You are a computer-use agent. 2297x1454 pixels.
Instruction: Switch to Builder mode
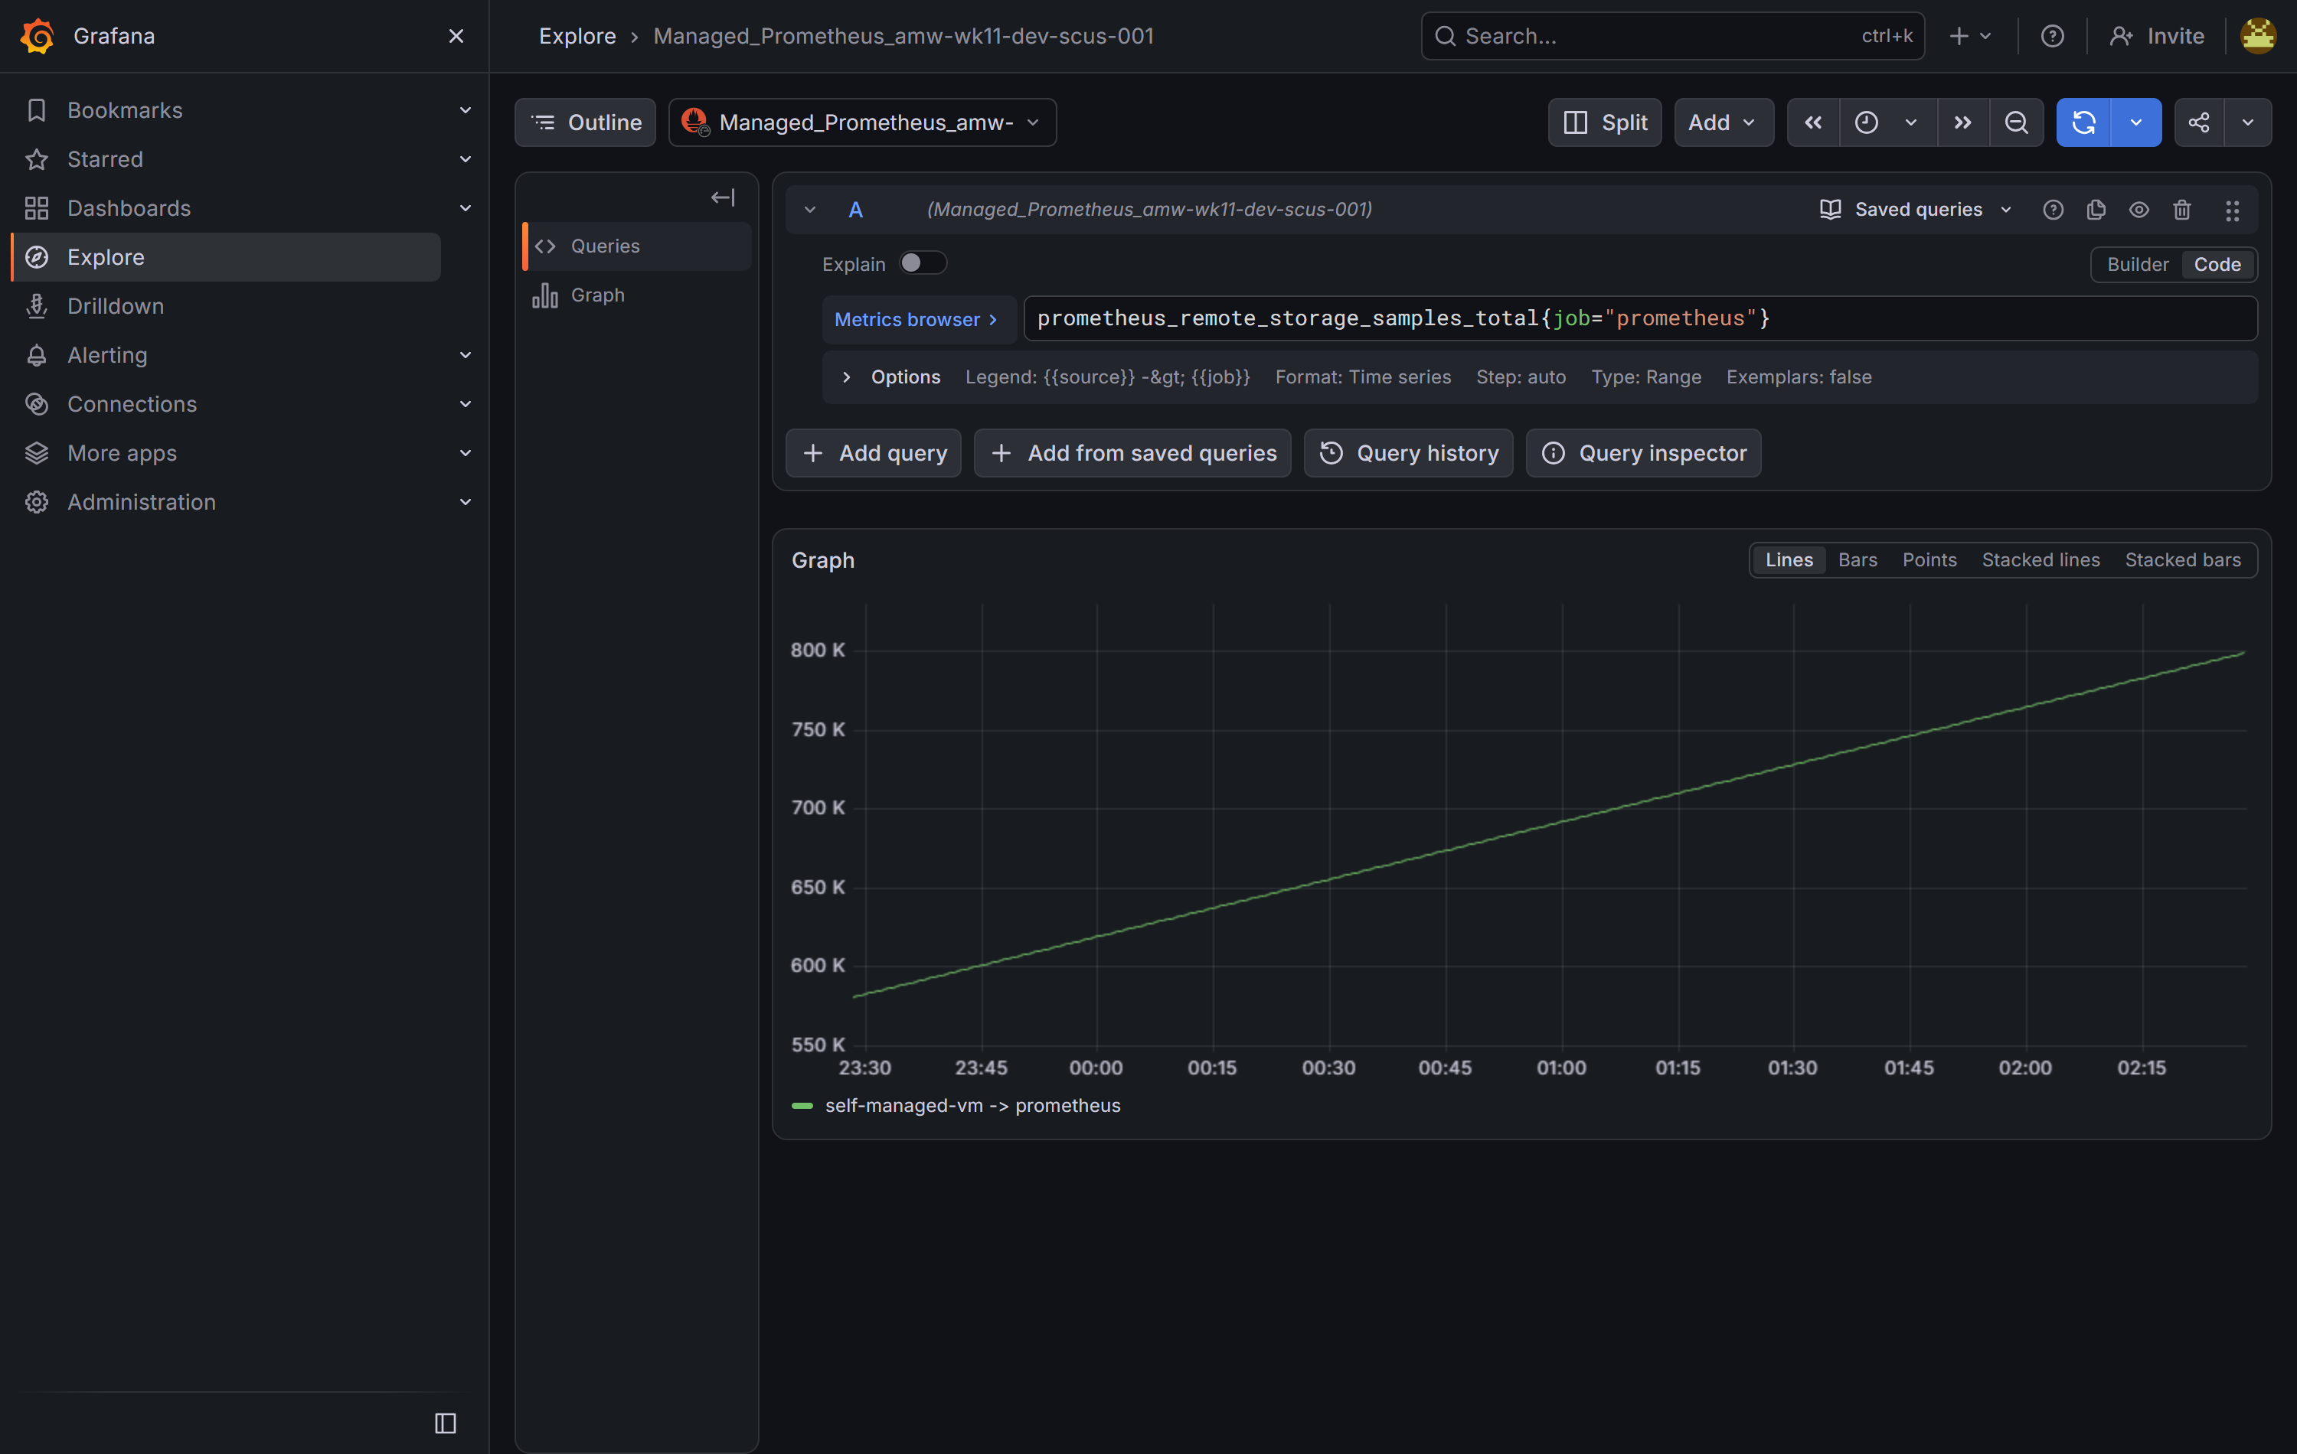click(x=2137, y=264)
